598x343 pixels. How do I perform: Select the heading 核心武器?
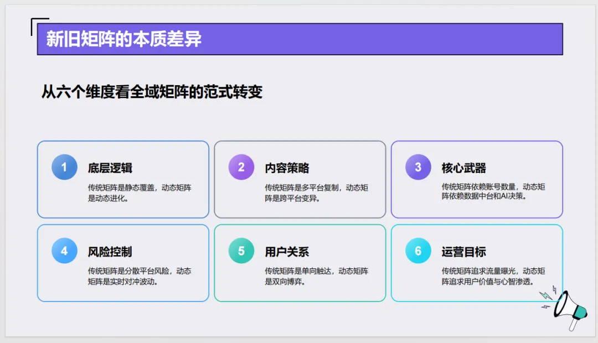click(464, 168)
